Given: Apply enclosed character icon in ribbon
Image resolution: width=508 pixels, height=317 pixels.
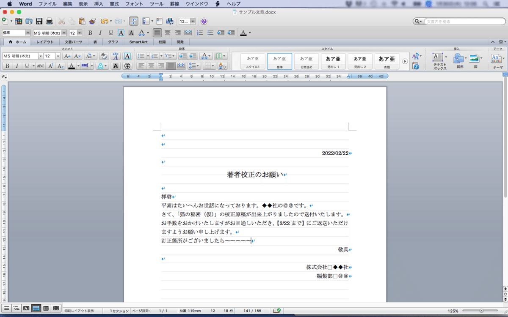Looking at the screenshot, I should (x=127, y=66).
